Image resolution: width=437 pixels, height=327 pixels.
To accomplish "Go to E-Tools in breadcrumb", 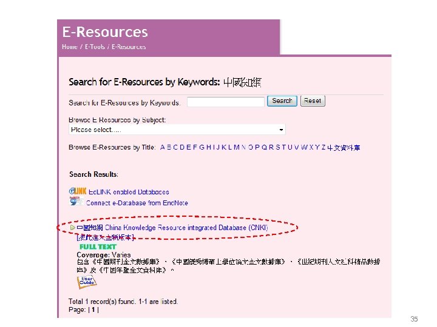I will [95, 47].
